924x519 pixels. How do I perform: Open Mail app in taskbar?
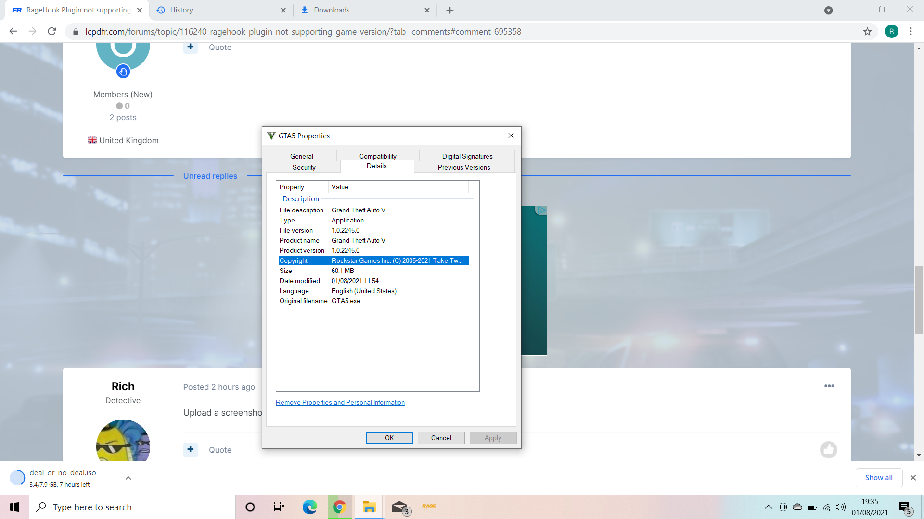(x=399, y=507)
